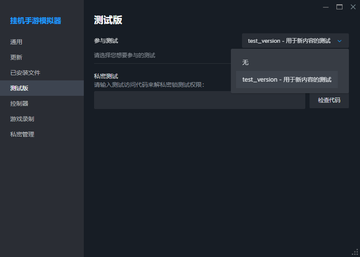Click the blue dropdown chevron arrow
This screenshot has width=360, height=257.
tap(339, 41)
